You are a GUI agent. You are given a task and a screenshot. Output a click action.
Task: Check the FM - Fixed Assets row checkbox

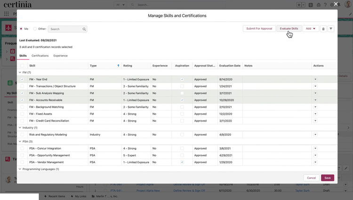click(22, 114)
